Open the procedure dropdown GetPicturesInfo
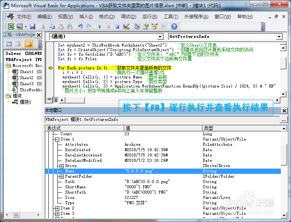This screenshot has width=291, height=222. (x=279, y=37)
